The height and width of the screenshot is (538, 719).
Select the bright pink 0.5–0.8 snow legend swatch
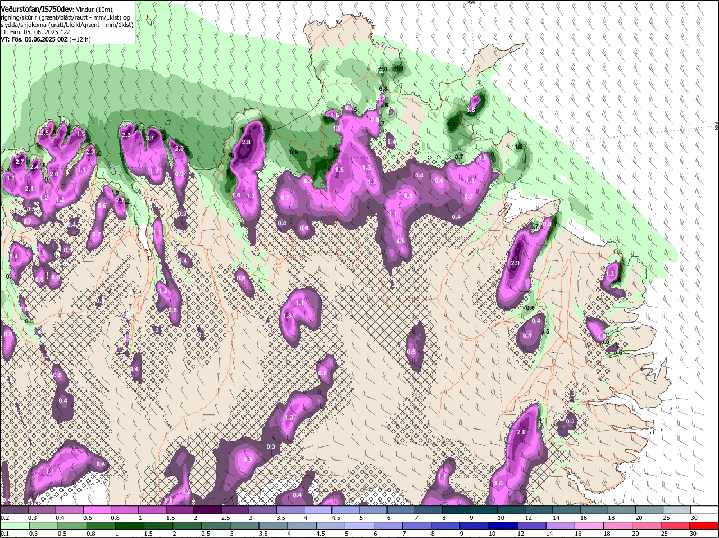coord(97,510)
